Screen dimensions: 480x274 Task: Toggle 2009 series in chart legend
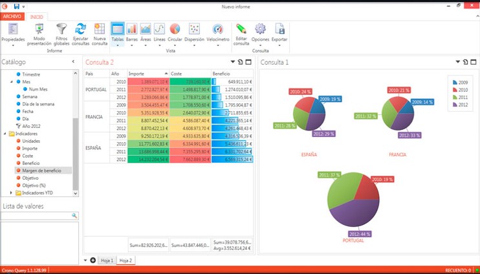pyautogui.click(x=460, y=82)
